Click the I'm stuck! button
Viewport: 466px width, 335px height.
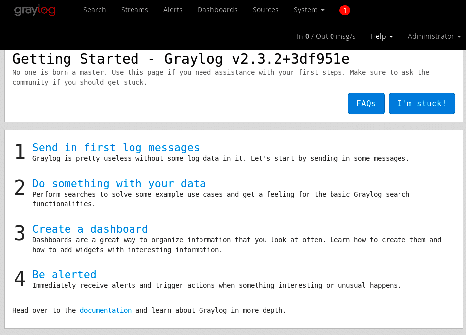[x=421, y=103]
